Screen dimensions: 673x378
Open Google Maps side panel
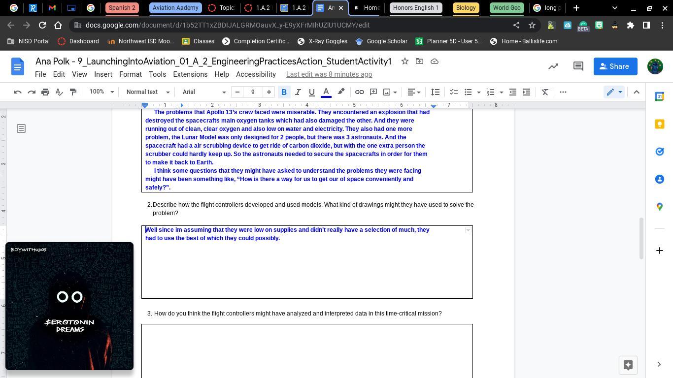pos(660,207)
